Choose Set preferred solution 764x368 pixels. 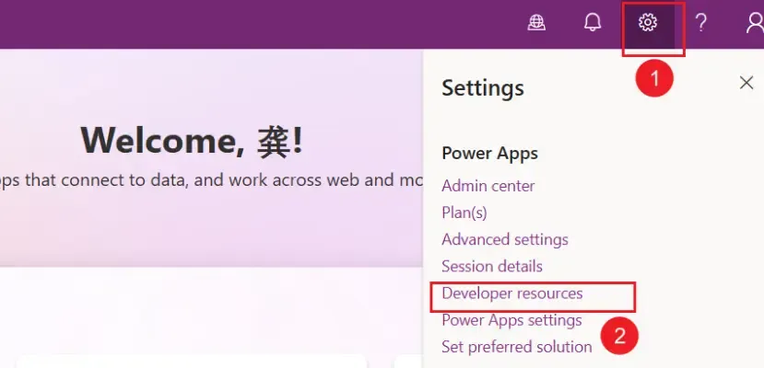pyautogui.click(x=516, y=347)
